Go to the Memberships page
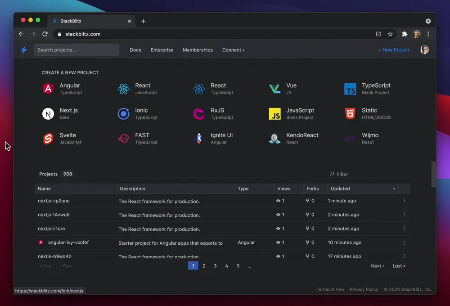The image size is (450, 306). click(198, 50)
